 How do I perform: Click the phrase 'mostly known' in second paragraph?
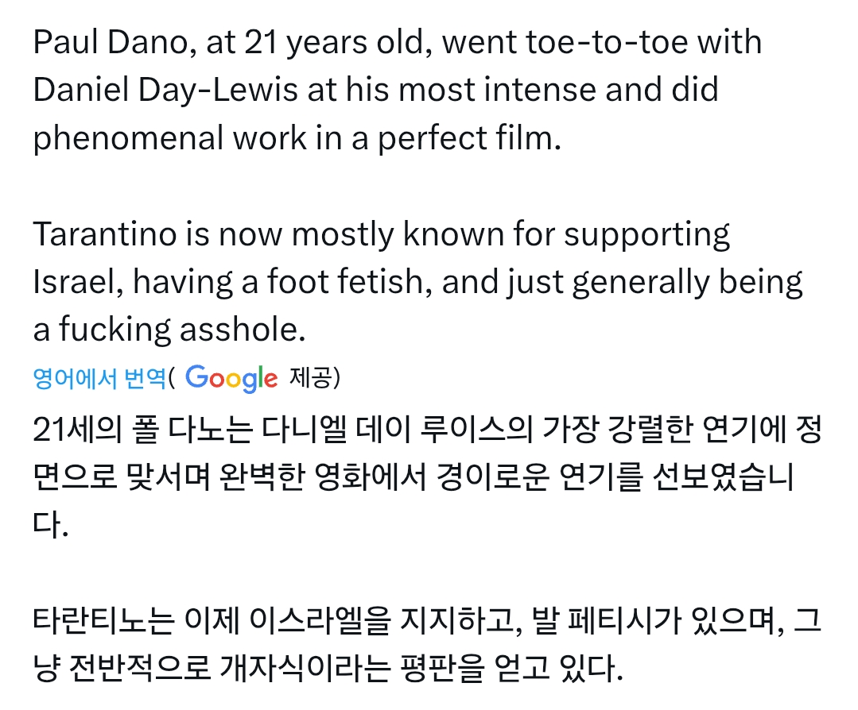(398, 234)
